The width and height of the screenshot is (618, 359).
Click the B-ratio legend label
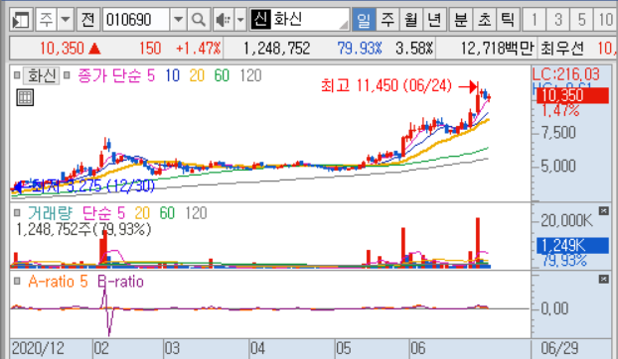[x=120, y=282]
